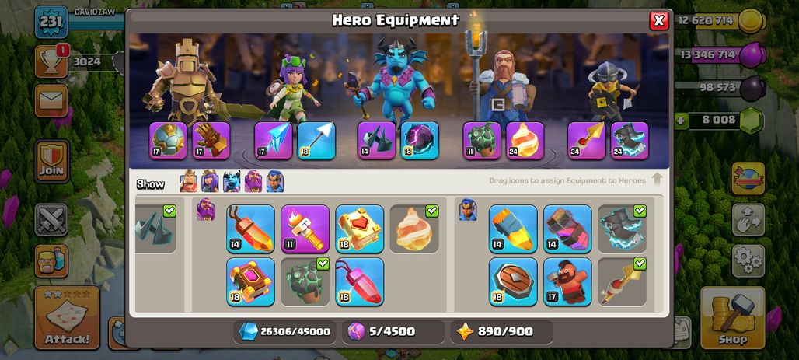Viewport: 799px width, 360px height.
Task: Tap the Attack! map button
Action: tap(67, 318)
